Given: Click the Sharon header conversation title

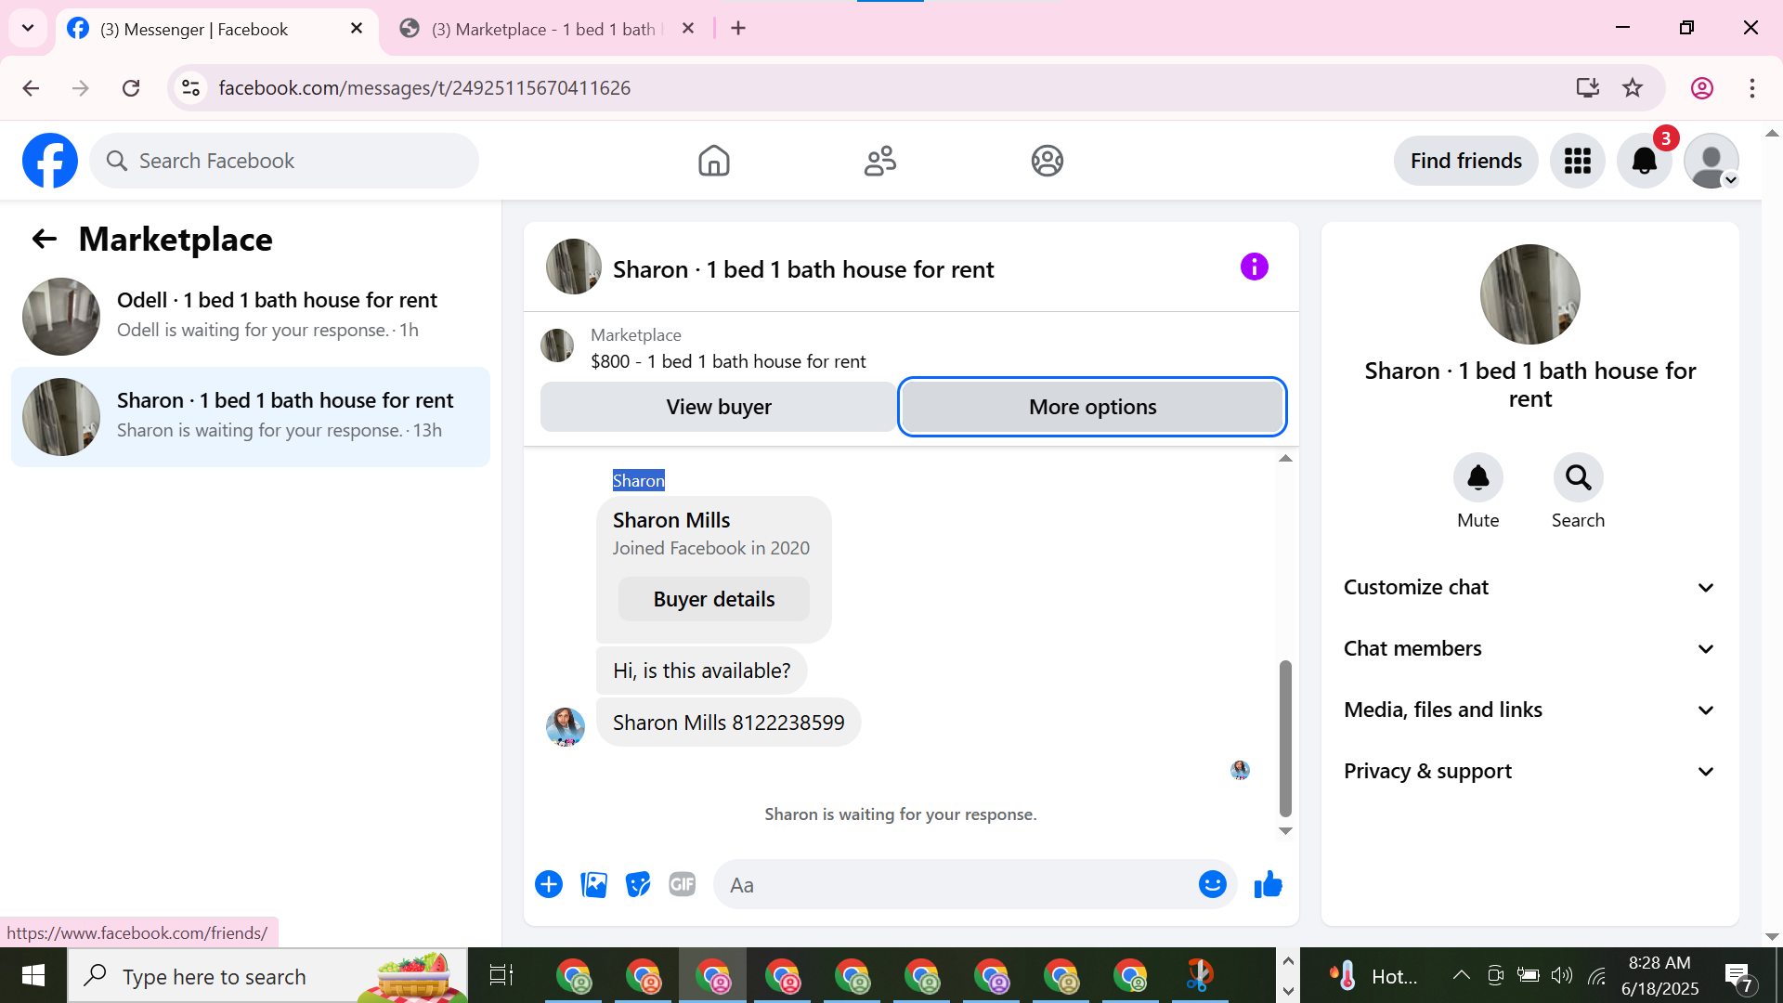Looking at the screenshot, I should 802,269.
